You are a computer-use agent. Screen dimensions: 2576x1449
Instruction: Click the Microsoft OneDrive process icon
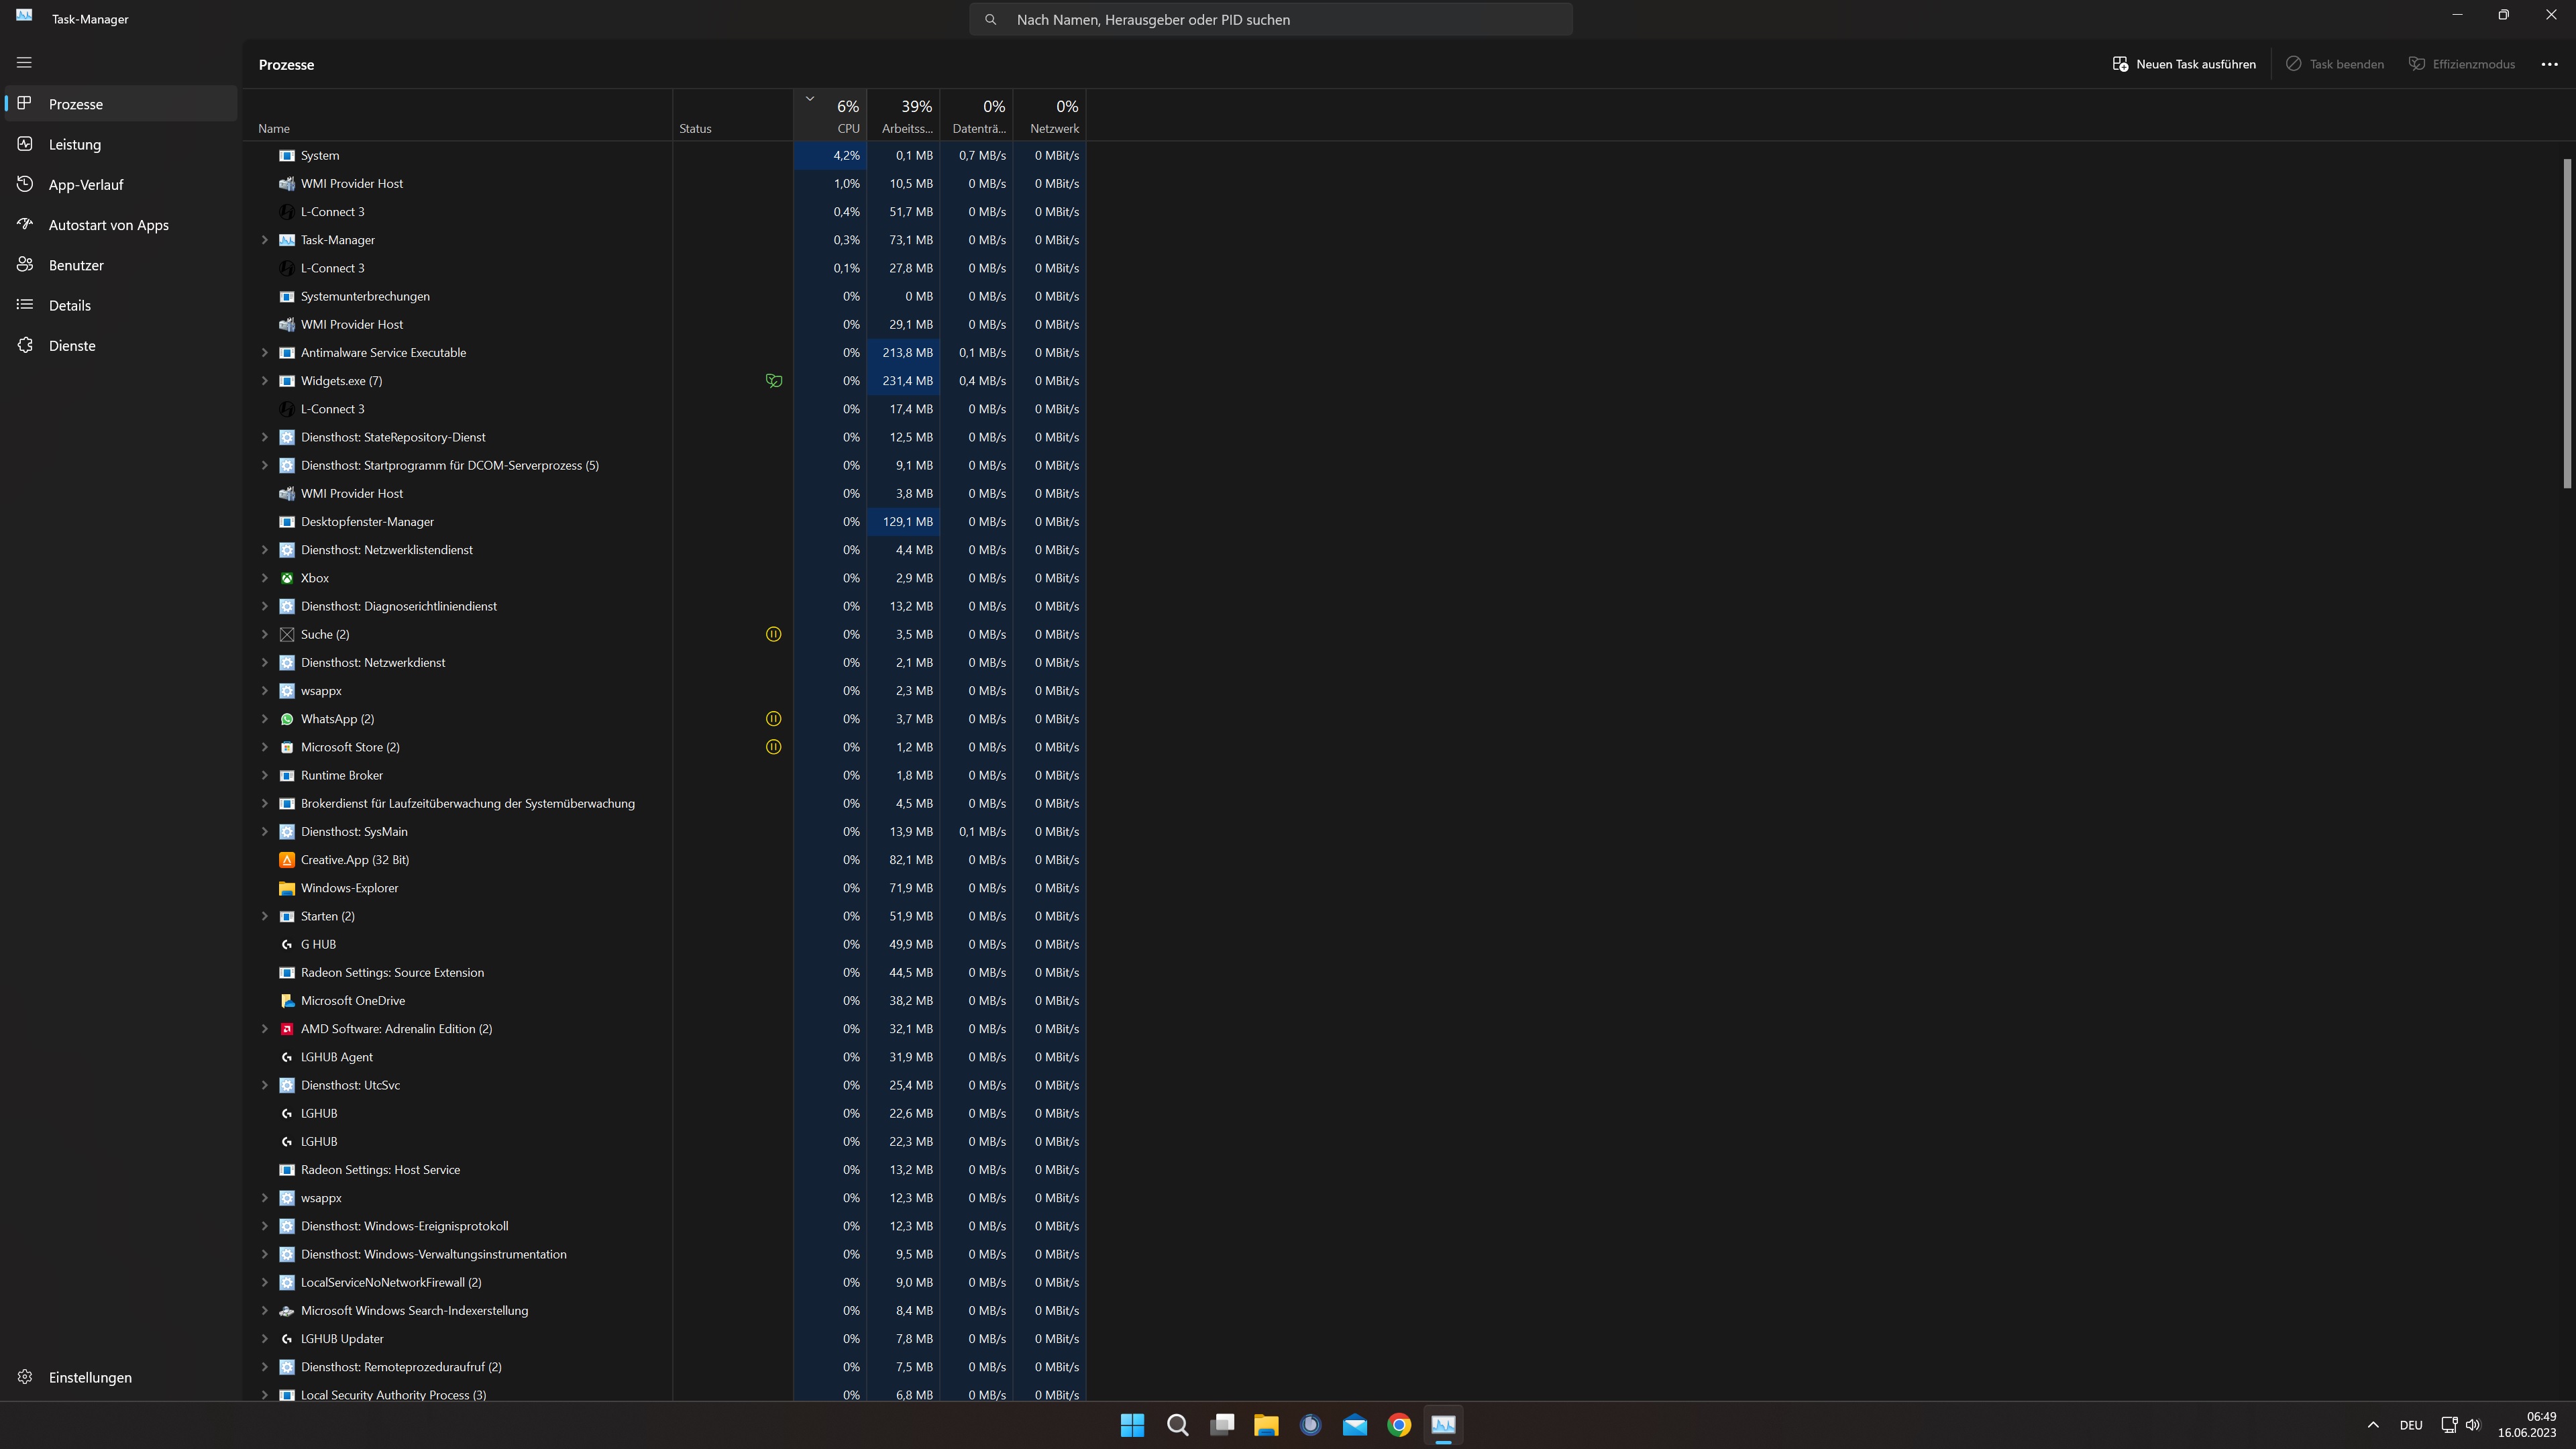click(x=287, y=1001)
